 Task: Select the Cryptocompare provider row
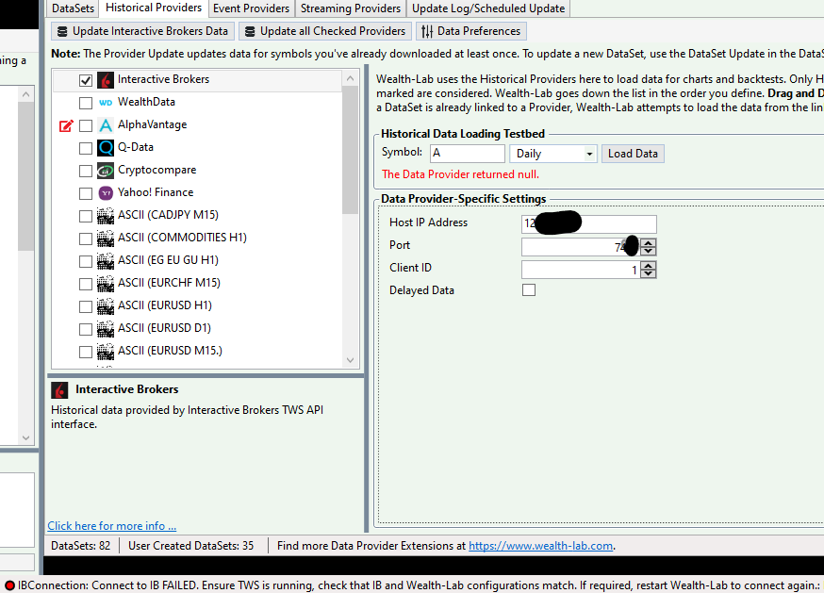(x=197, y=171)
